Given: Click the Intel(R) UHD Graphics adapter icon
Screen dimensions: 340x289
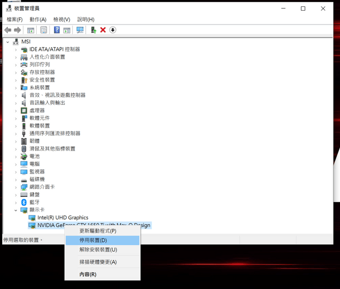Looking at the screenshot, I should coord(32,218).
